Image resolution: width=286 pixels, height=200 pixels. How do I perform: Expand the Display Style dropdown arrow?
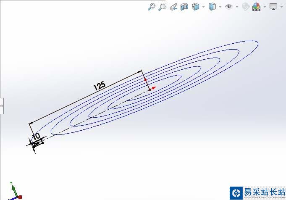coord(220,7)
